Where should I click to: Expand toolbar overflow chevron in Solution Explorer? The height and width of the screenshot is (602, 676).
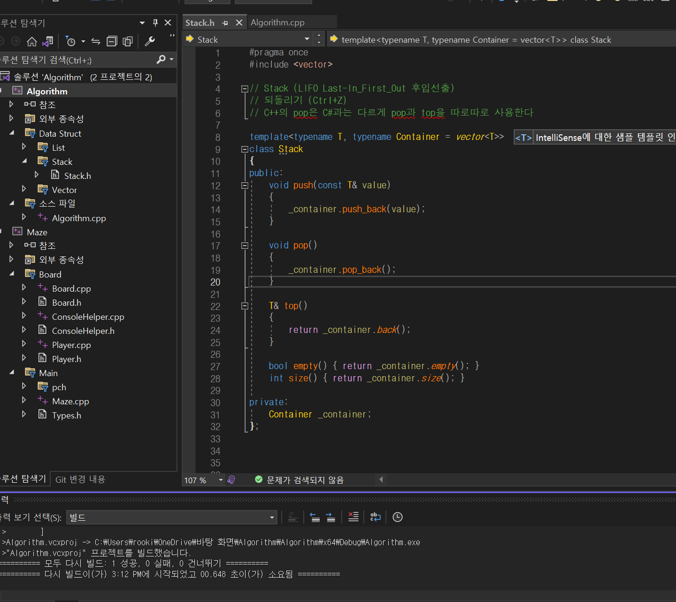(172, 36)
